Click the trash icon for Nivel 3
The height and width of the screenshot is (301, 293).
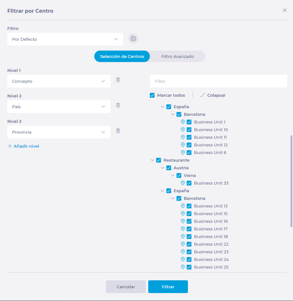point(118,131)
